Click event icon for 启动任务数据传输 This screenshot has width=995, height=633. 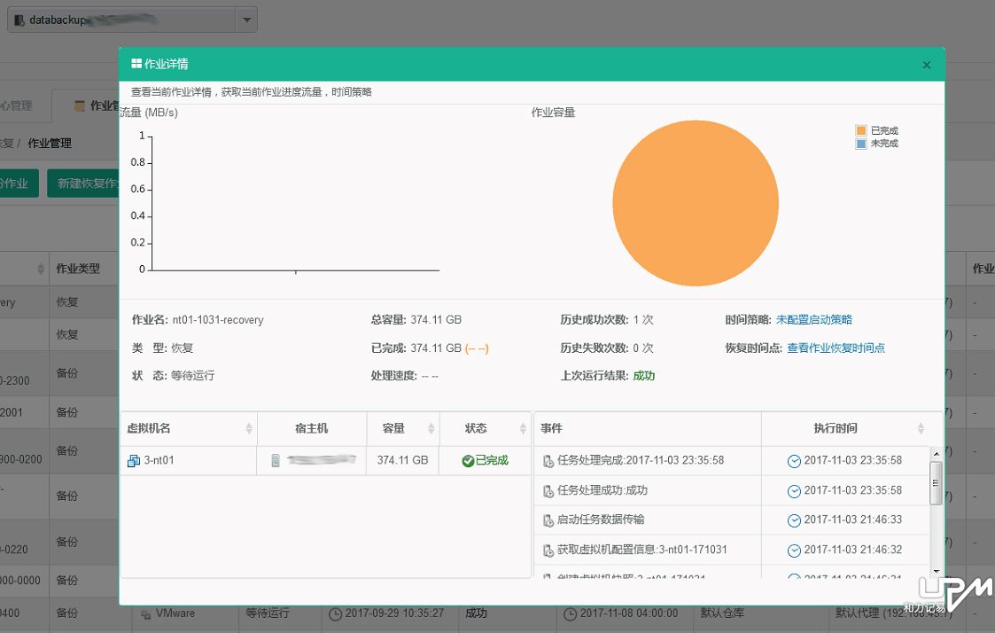click(548, 520)
